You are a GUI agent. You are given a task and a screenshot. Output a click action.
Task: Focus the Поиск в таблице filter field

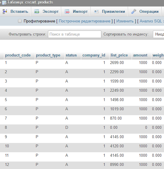pyautogui.click(x=75, y=34)
